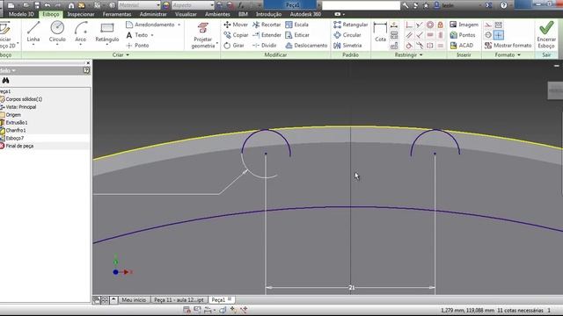Select the Copiar tool
The width and height of the screenshot is (563, 316).
[x=236, y=35]
